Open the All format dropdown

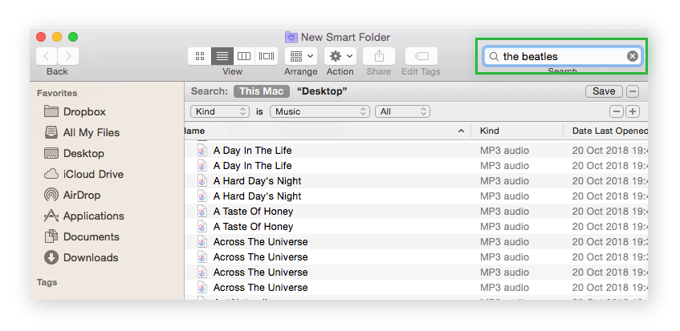(x=402, y=111)
